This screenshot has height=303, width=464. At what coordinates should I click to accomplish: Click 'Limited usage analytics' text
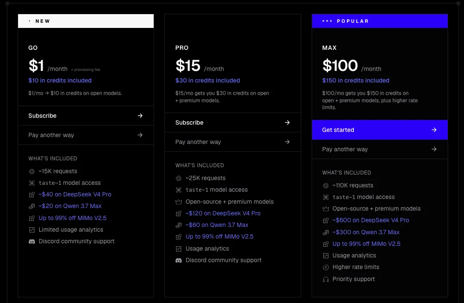(x=71, y=230)
